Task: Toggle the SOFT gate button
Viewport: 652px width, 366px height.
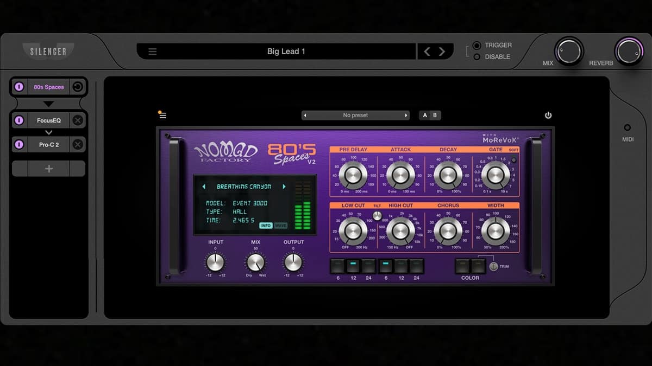Action: click(x=514, y=160)
